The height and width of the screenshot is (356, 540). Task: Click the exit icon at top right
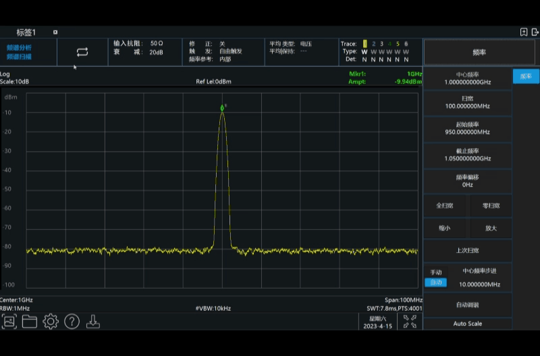tap(535, 32)
